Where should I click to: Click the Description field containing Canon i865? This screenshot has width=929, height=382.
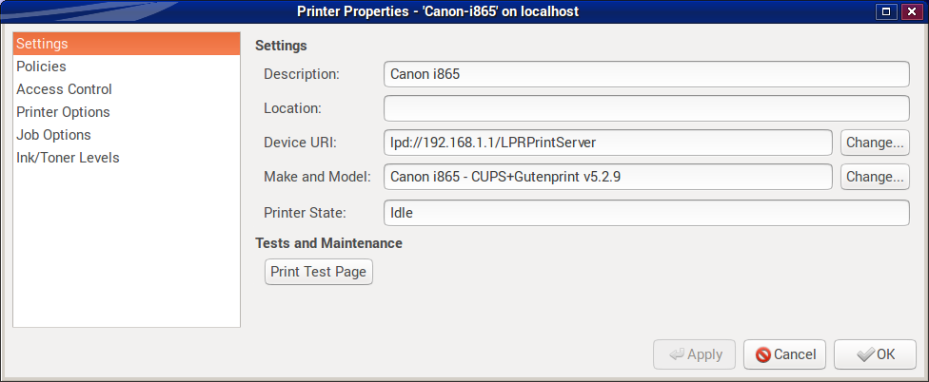[x=646, y=74]
